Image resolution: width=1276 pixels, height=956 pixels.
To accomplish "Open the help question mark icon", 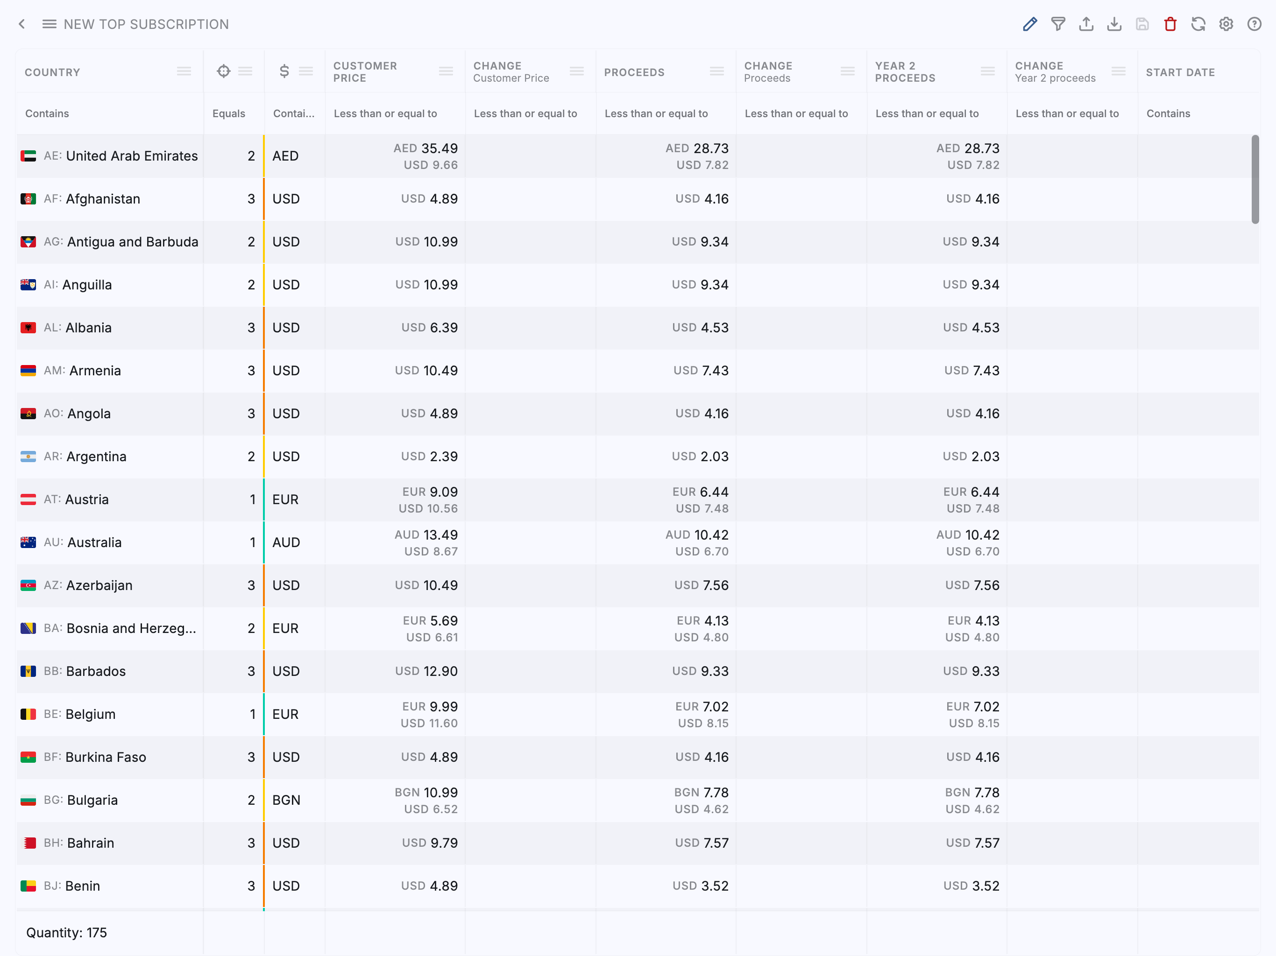I will click(1254, 24).
